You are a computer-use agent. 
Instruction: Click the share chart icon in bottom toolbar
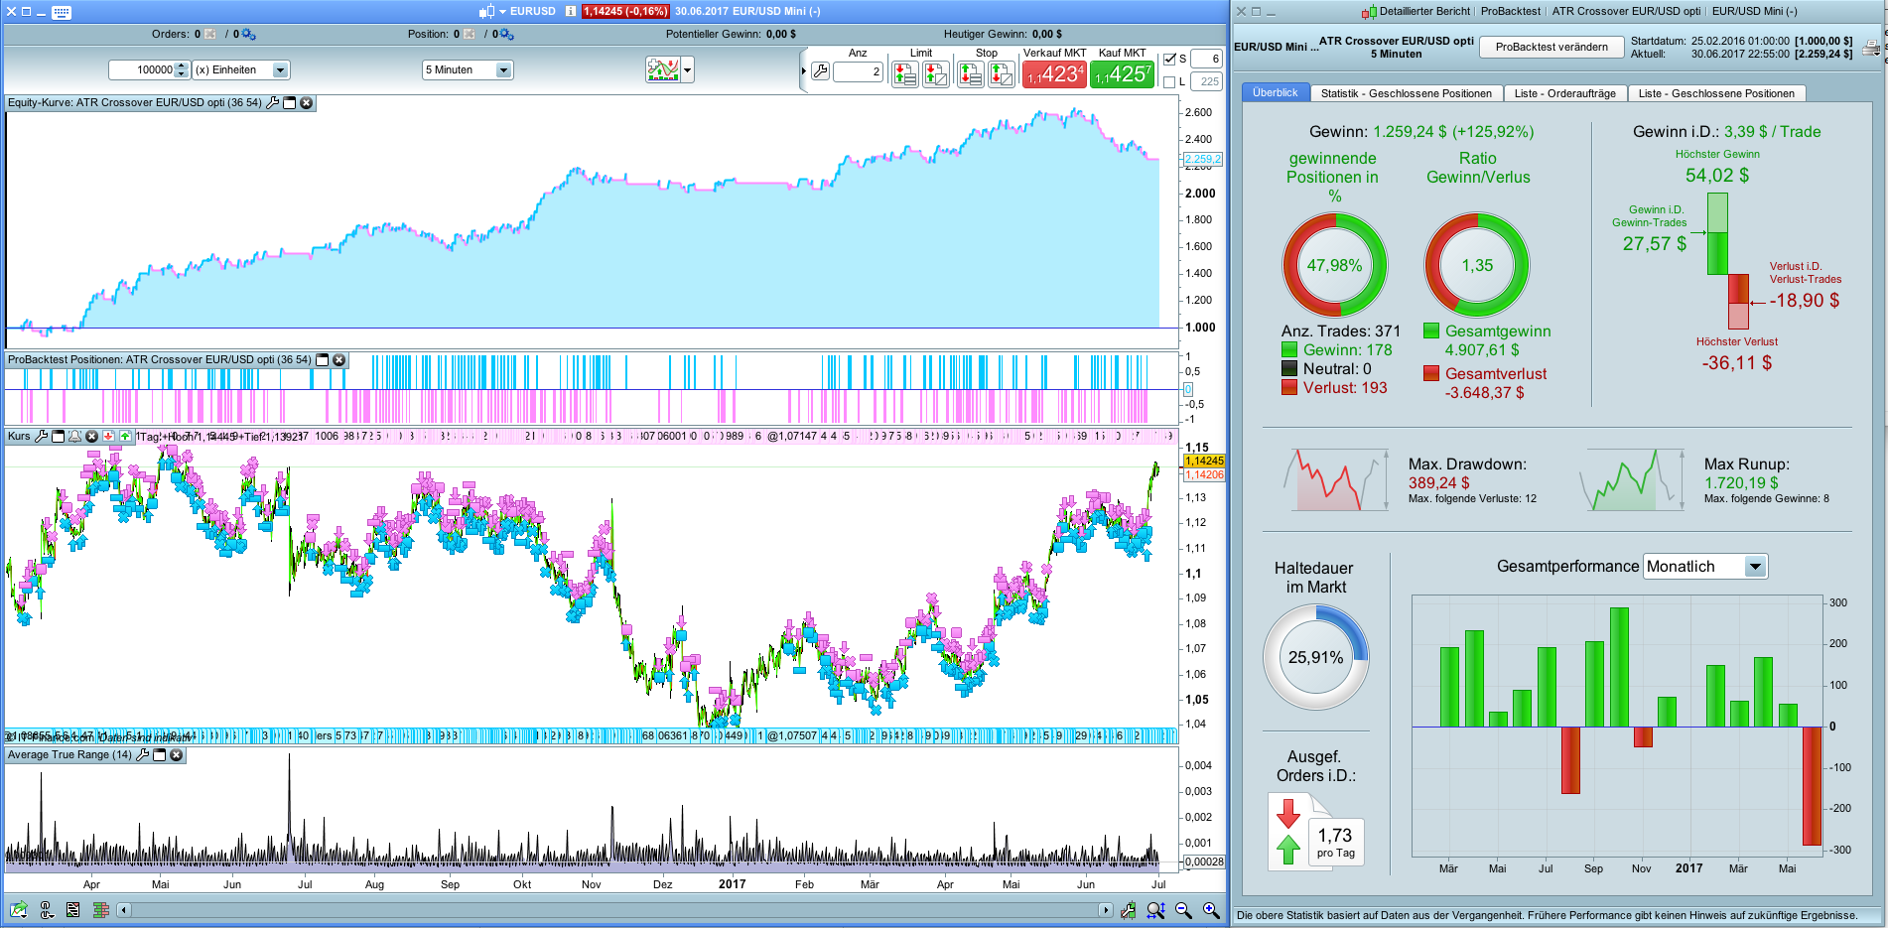pos(19,909)
